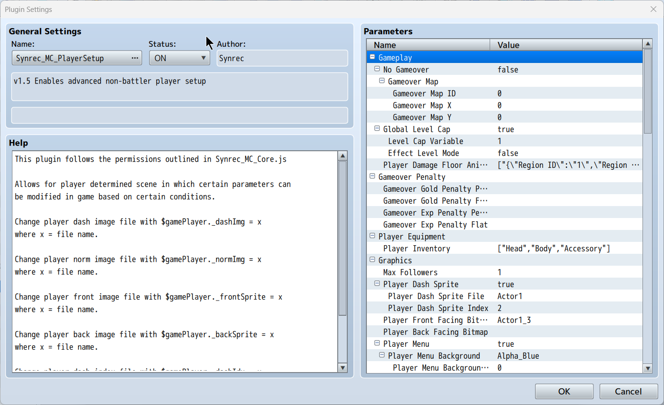Collapse the Player Dash Sprite group

coord(377,284)
